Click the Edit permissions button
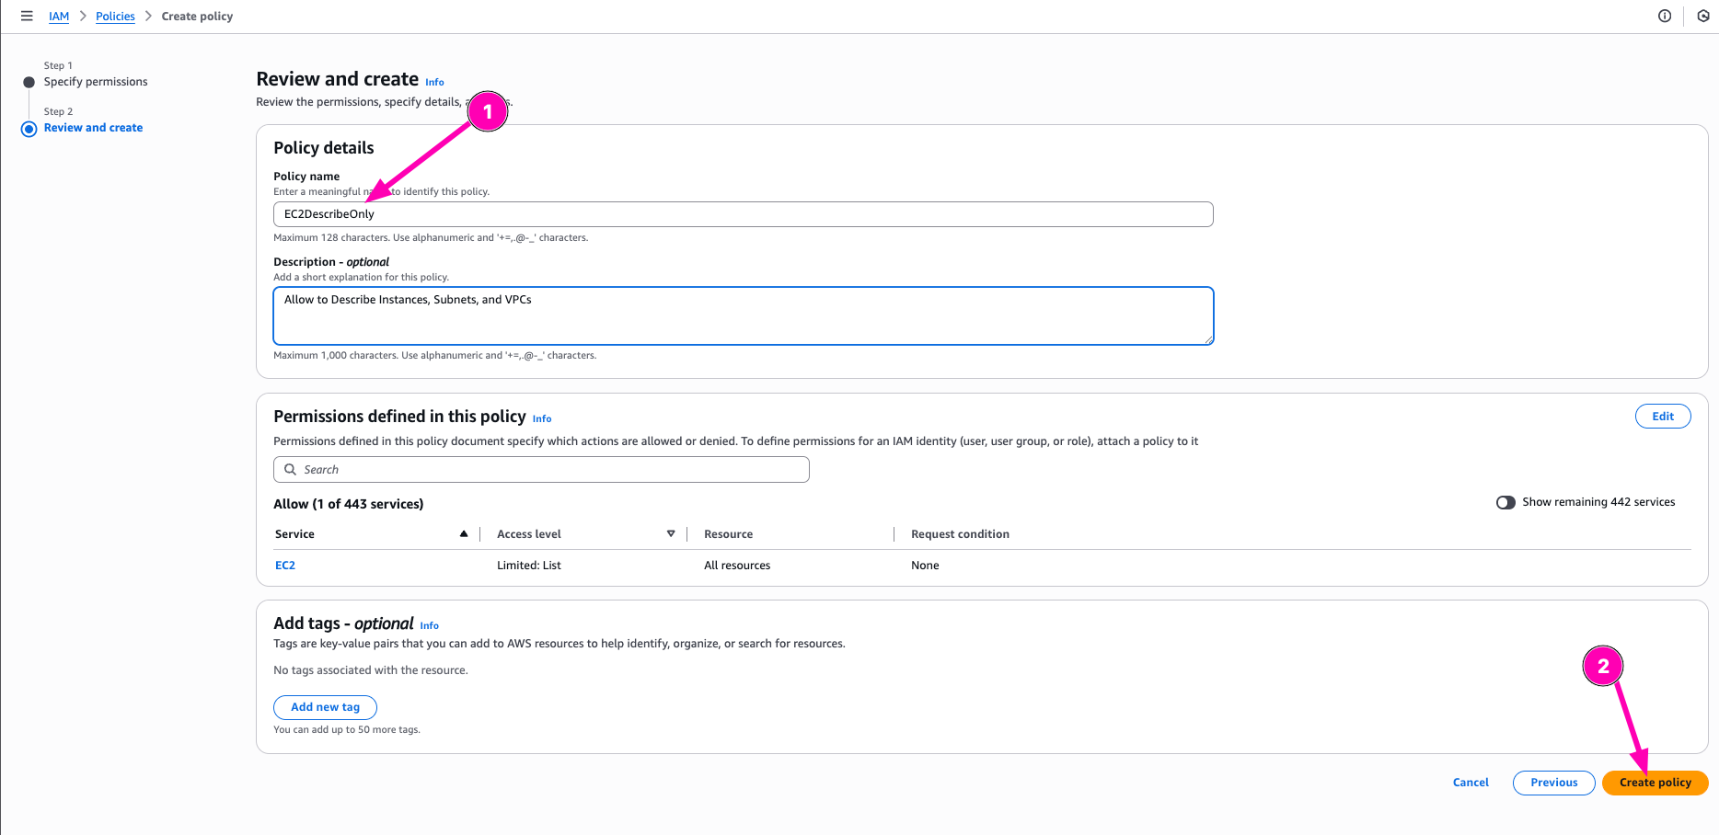Screen dimensions: 1719x835 point(1662,417)
